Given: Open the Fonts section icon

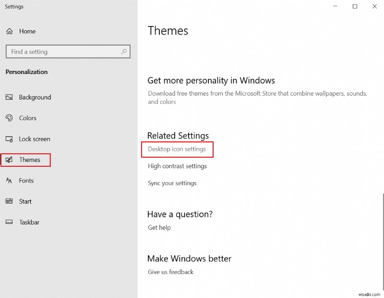Looking at the screenshot, I should [10, 181].
